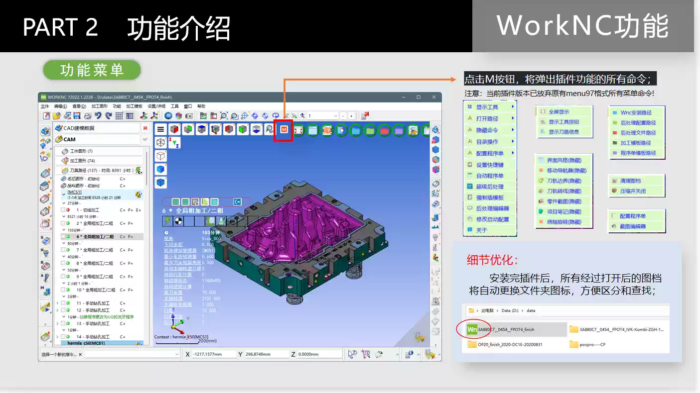The height and width of the screenshot is (393, 700).
Task: Click the red-highlighted M plugin button
Action: pyautogui.click(x=284, y=129)
